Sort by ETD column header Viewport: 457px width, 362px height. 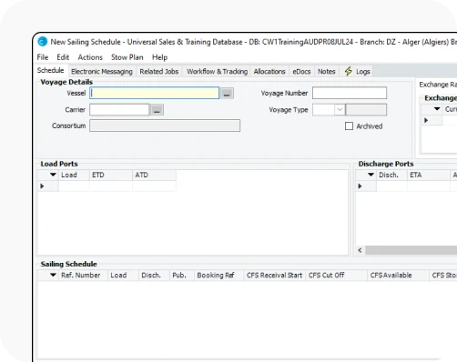pyautogui.click(x=111, y=175)
